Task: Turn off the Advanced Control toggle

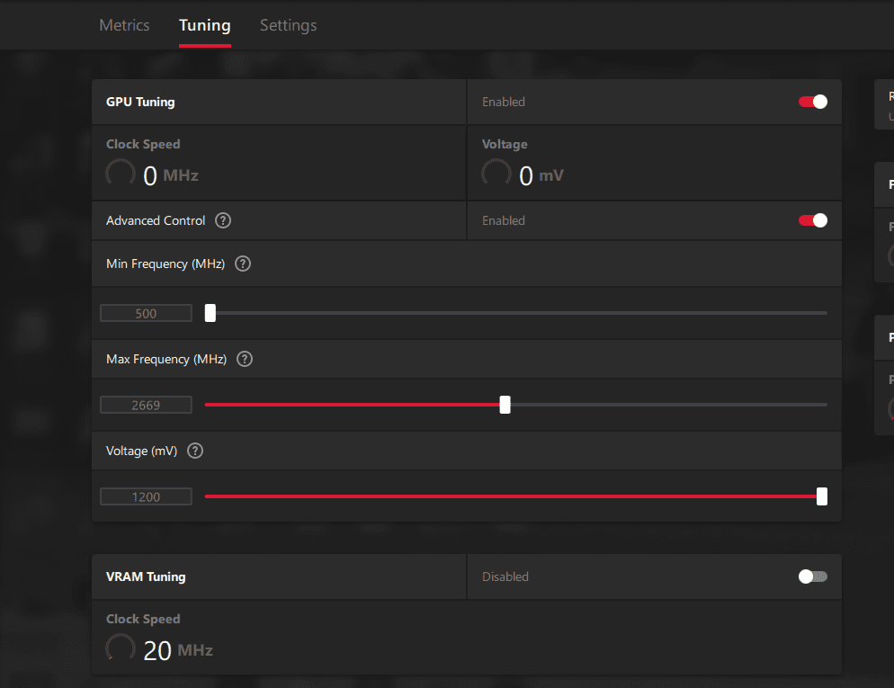Action: click(813, 220)
